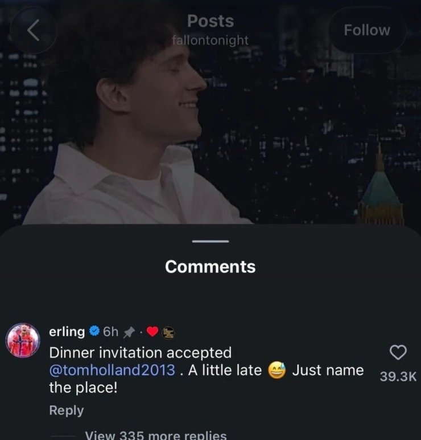Tap the 6h comment timestamp
The width and height of the screenshot is (421, 440).
tap(110, 332)
